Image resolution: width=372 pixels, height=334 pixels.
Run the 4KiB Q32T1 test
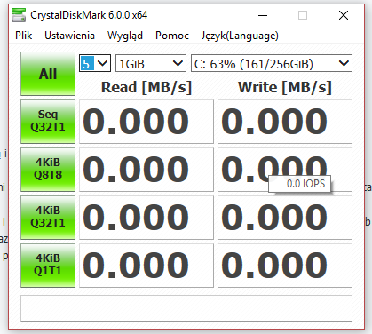coord(48,218)
